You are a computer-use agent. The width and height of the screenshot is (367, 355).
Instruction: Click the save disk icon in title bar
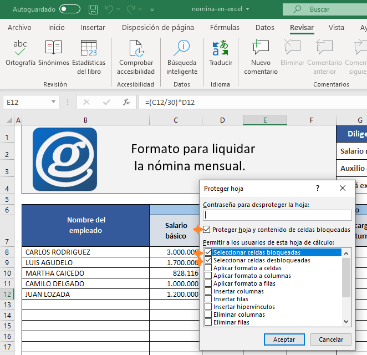93,9
